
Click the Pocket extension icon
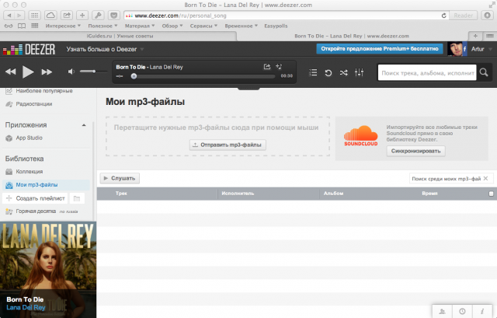(x=114, y=16)
